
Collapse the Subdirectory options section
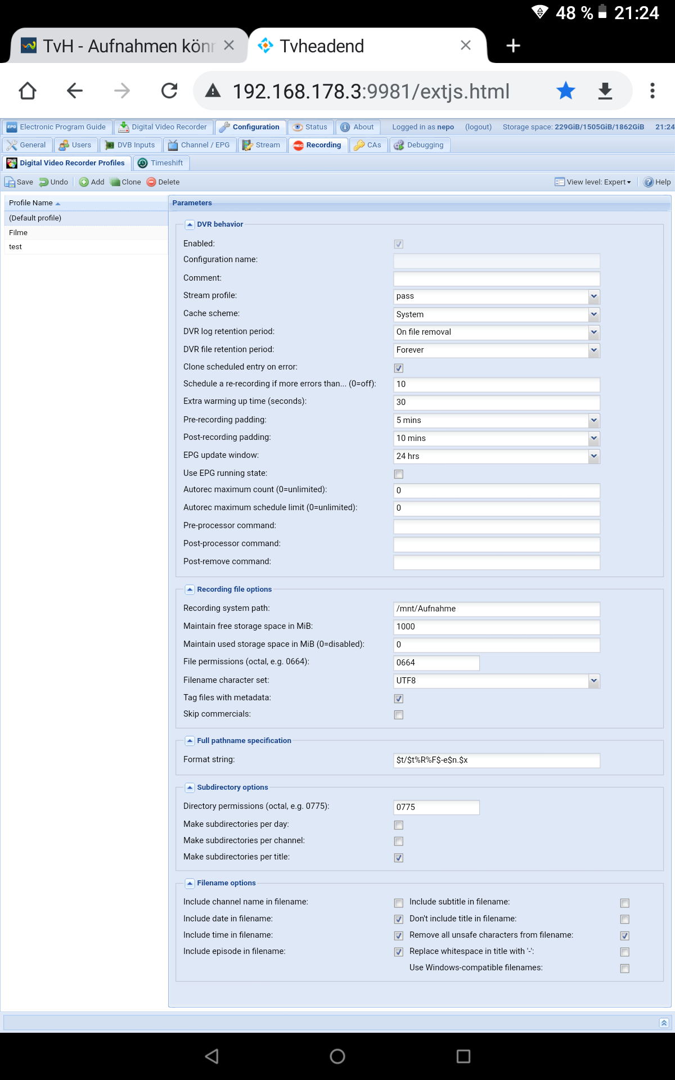pyautogui.click(x=190, y=787)
